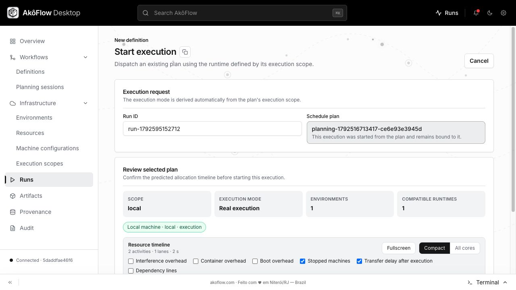Click 'Execution request' heading
The width and height of the screenshot is (516, 290).
point(146,92)
